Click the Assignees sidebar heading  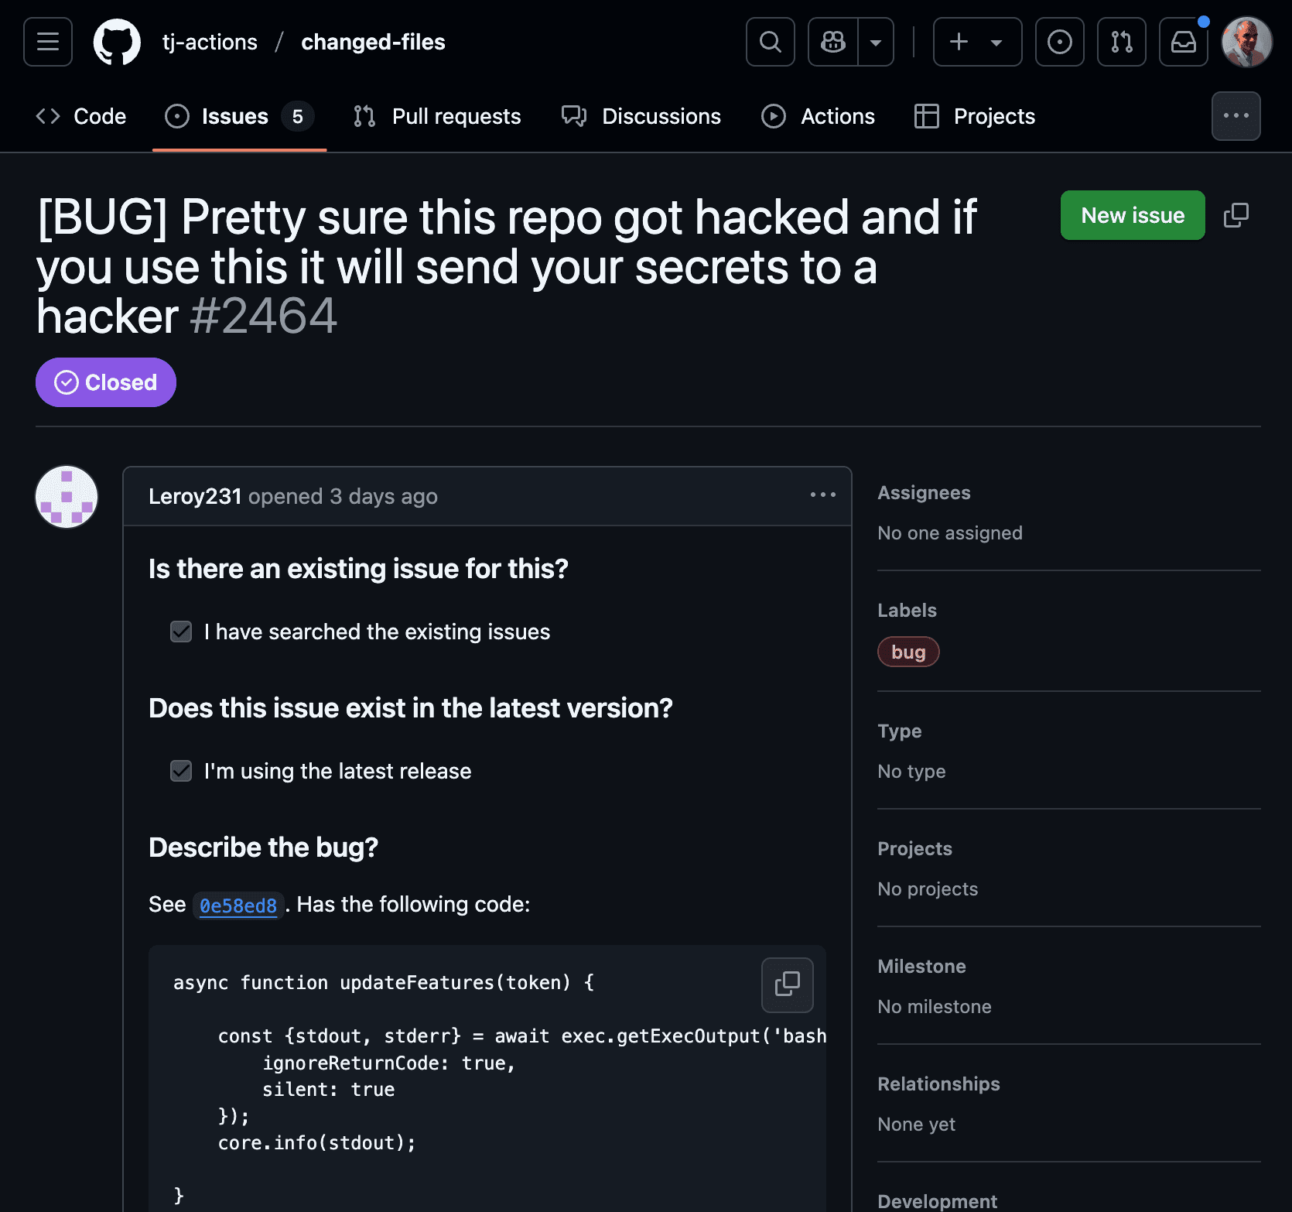pos(924,493)
